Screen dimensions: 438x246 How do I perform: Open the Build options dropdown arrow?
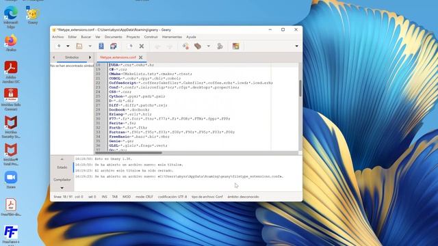pyautogui.click(x=208, y=46)
